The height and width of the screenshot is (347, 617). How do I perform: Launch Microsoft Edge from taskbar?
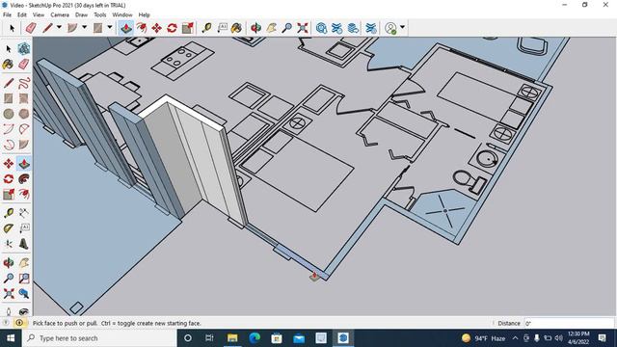(x=255, y=338)
